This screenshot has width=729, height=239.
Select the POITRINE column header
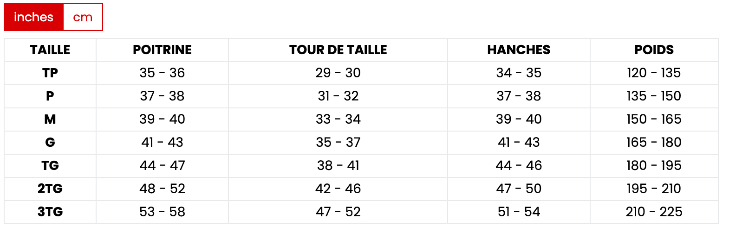[162, 50]
